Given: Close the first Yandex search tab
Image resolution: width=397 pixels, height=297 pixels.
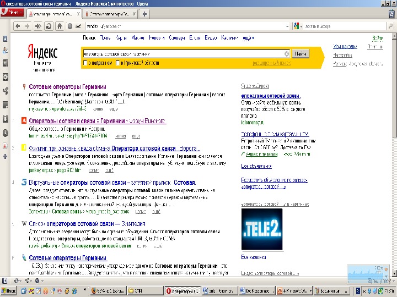Looking at the screenshot, I should 78,14.
